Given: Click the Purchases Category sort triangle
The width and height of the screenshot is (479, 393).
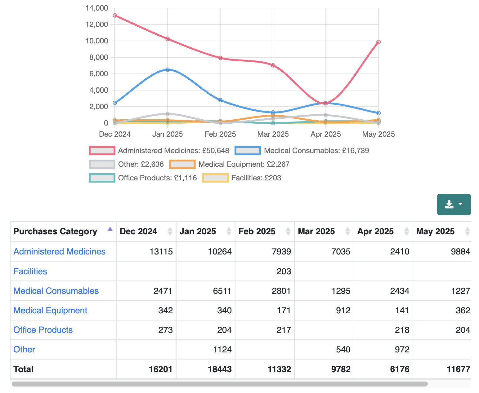Looking at the screenshot, I should (x=110, y=228).
